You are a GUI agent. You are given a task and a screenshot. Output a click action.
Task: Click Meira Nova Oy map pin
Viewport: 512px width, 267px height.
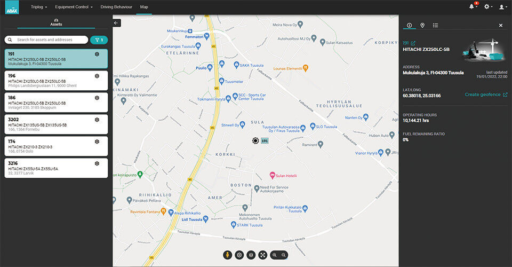pos(300,24)
